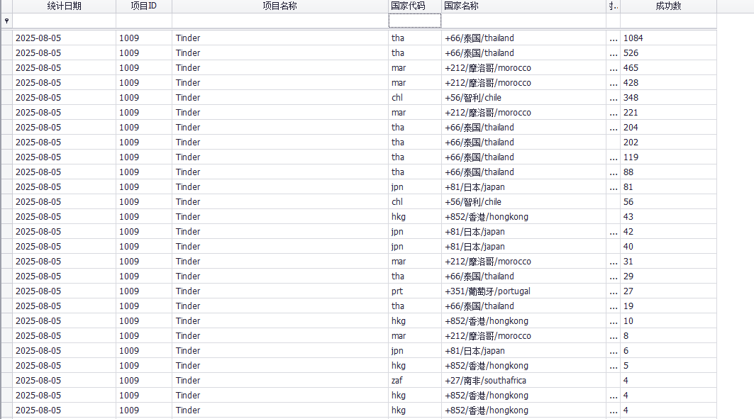Select the success count cell 1084
The height and width of the screenshot is (419, 754).
pyautogui.click(x=668, y=38)
